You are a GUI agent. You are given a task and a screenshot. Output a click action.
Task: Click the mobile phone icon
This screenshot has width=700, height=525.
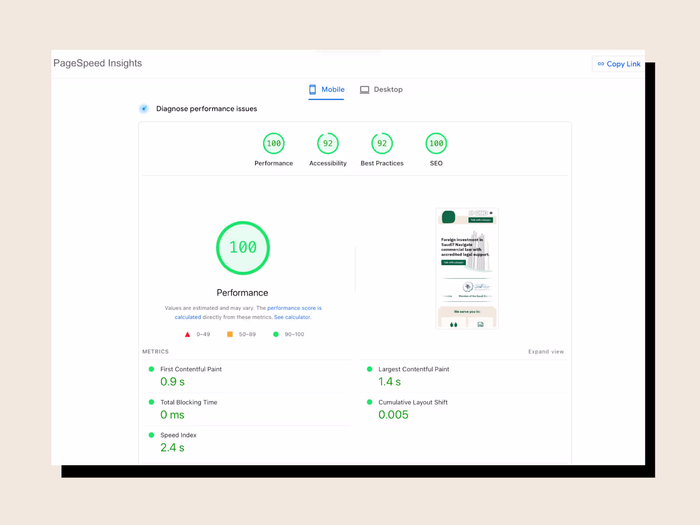click(313, 90)
